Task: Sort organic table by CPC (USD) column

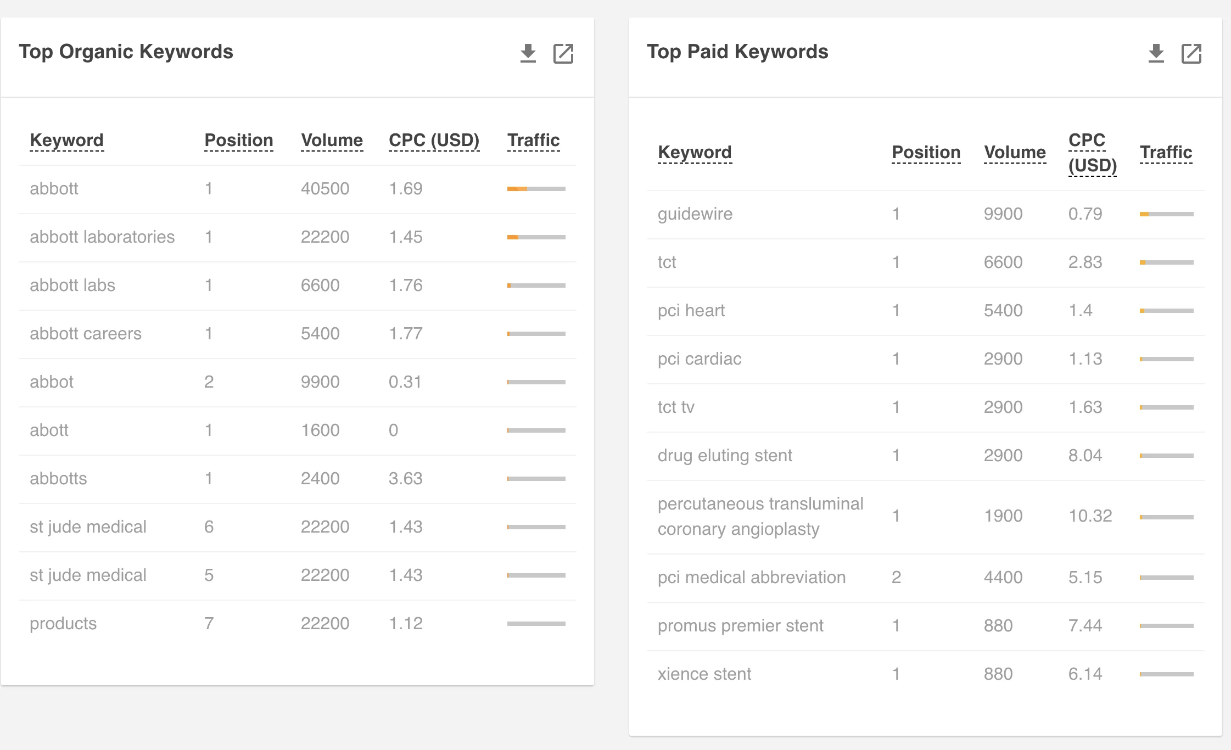Action: tap(434, 140)
